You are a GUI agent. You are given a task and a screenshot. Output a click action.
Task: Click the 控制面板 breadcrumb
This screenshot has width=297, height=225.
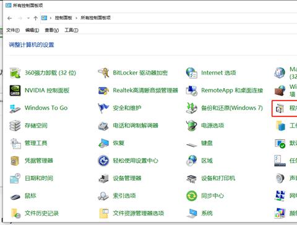click(63, 18)
